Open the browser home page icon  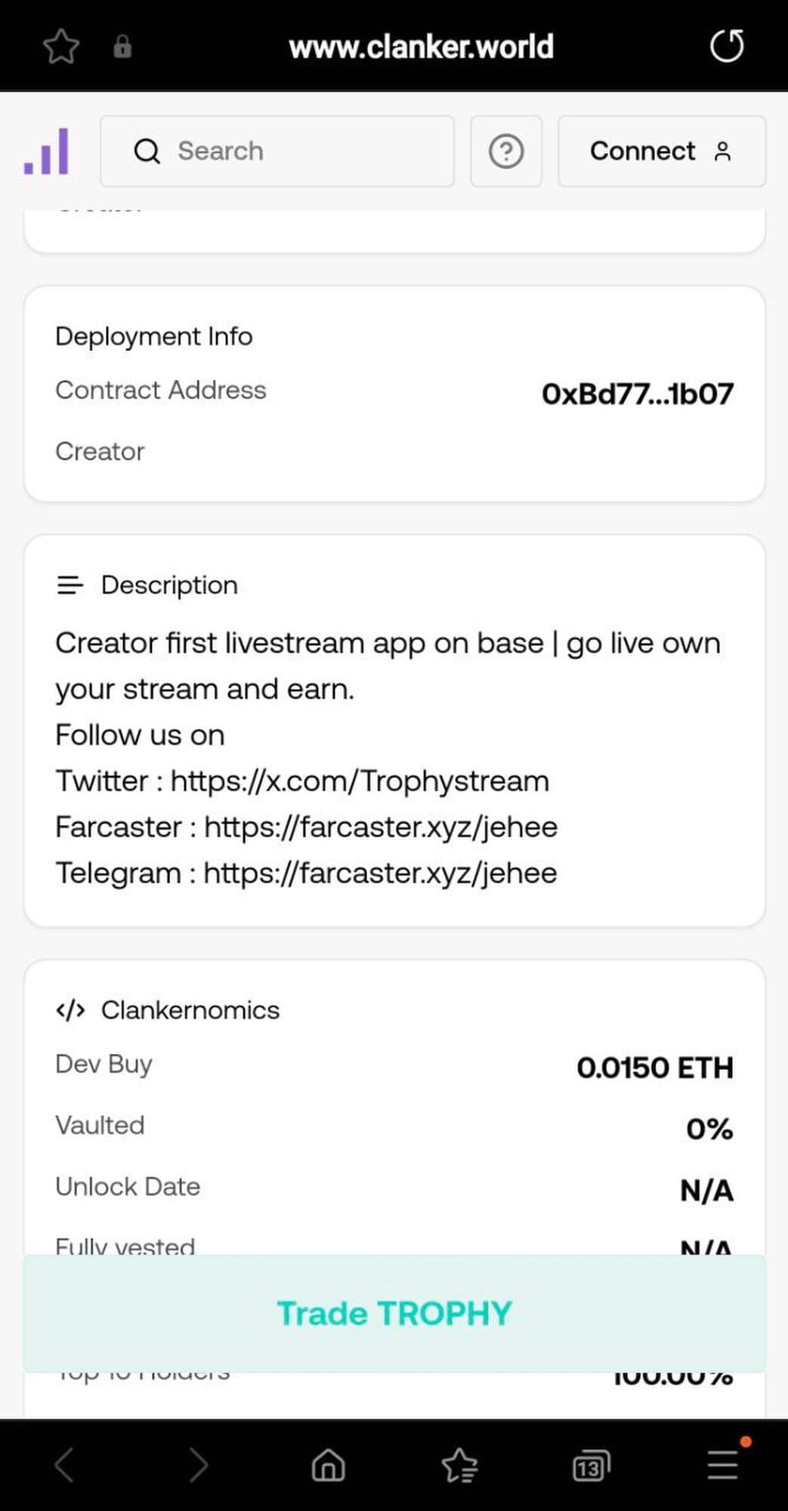[x=328, y=1466]
